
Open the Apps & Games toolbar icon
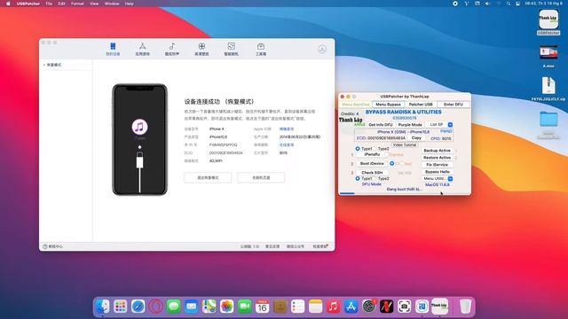(142, 49)
